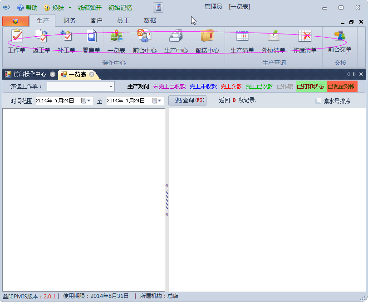The width and height of the screenshot is (368, 302).
Task: Click the 返回 0 条记录 result text
Action: [237, 101]
